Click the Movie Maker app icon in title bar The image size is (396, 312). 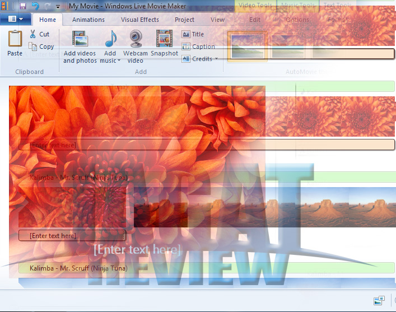tap(3, 6)
